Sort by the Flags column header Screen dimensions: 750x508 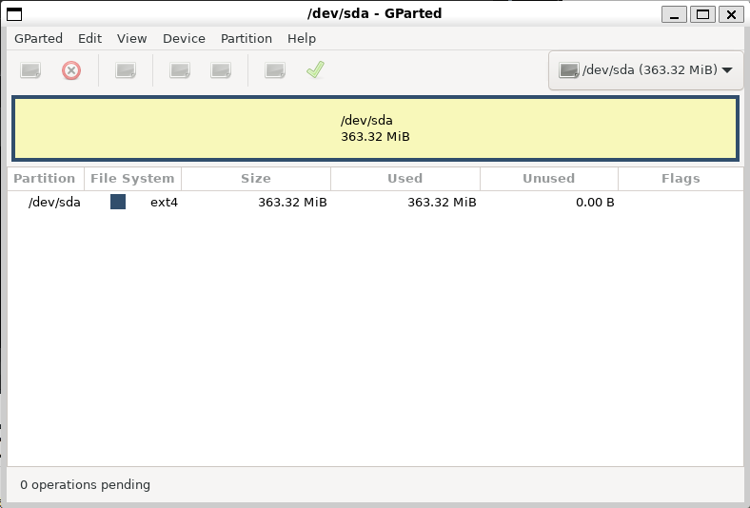681,179
